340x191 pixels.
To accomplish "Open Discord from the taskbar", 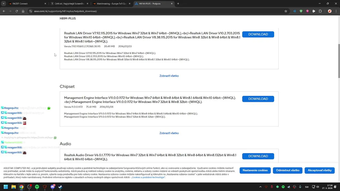I will 53,187.
